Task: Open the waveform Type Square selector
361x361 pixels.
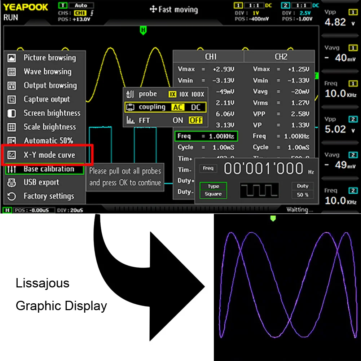Action: [x=213, y=190]
